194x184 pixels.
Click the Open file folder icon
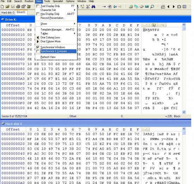pyautogui.click(x=7, y=7)
